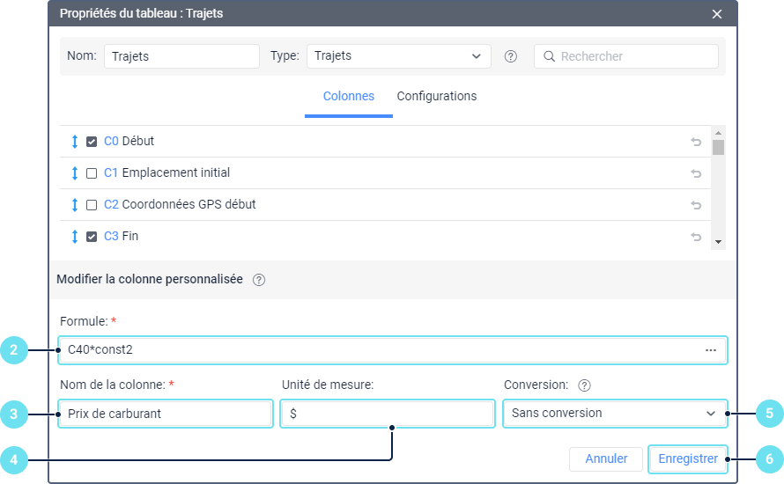Click the Enregistrer button
784x484 pixels.
pos(687,459)
